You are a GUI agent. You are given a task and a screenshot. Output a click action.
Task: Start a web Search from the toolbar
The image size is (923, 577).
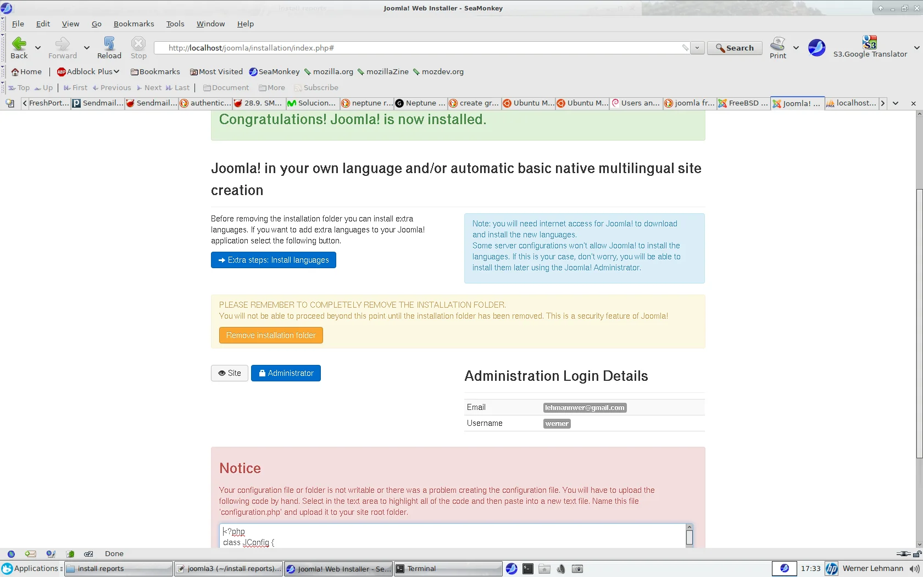coord(734,48)
